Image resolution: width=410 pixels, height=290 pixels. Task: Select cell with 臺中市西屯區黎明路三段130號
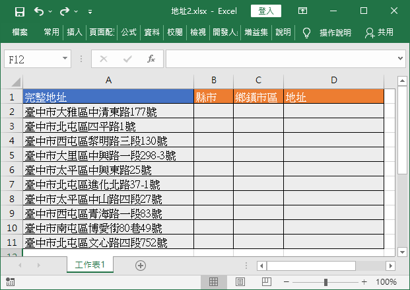[108, 141]
